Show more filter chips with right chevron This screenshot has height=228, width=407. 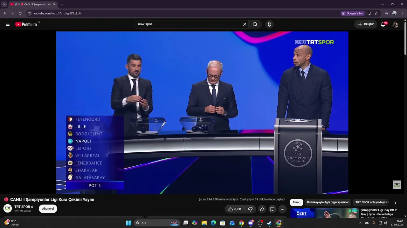pos(395,203)
